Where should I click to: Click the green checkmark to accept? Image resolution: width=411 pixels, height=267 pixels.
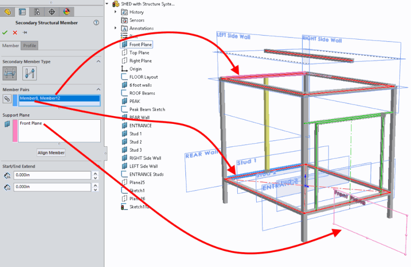point(5,32)
